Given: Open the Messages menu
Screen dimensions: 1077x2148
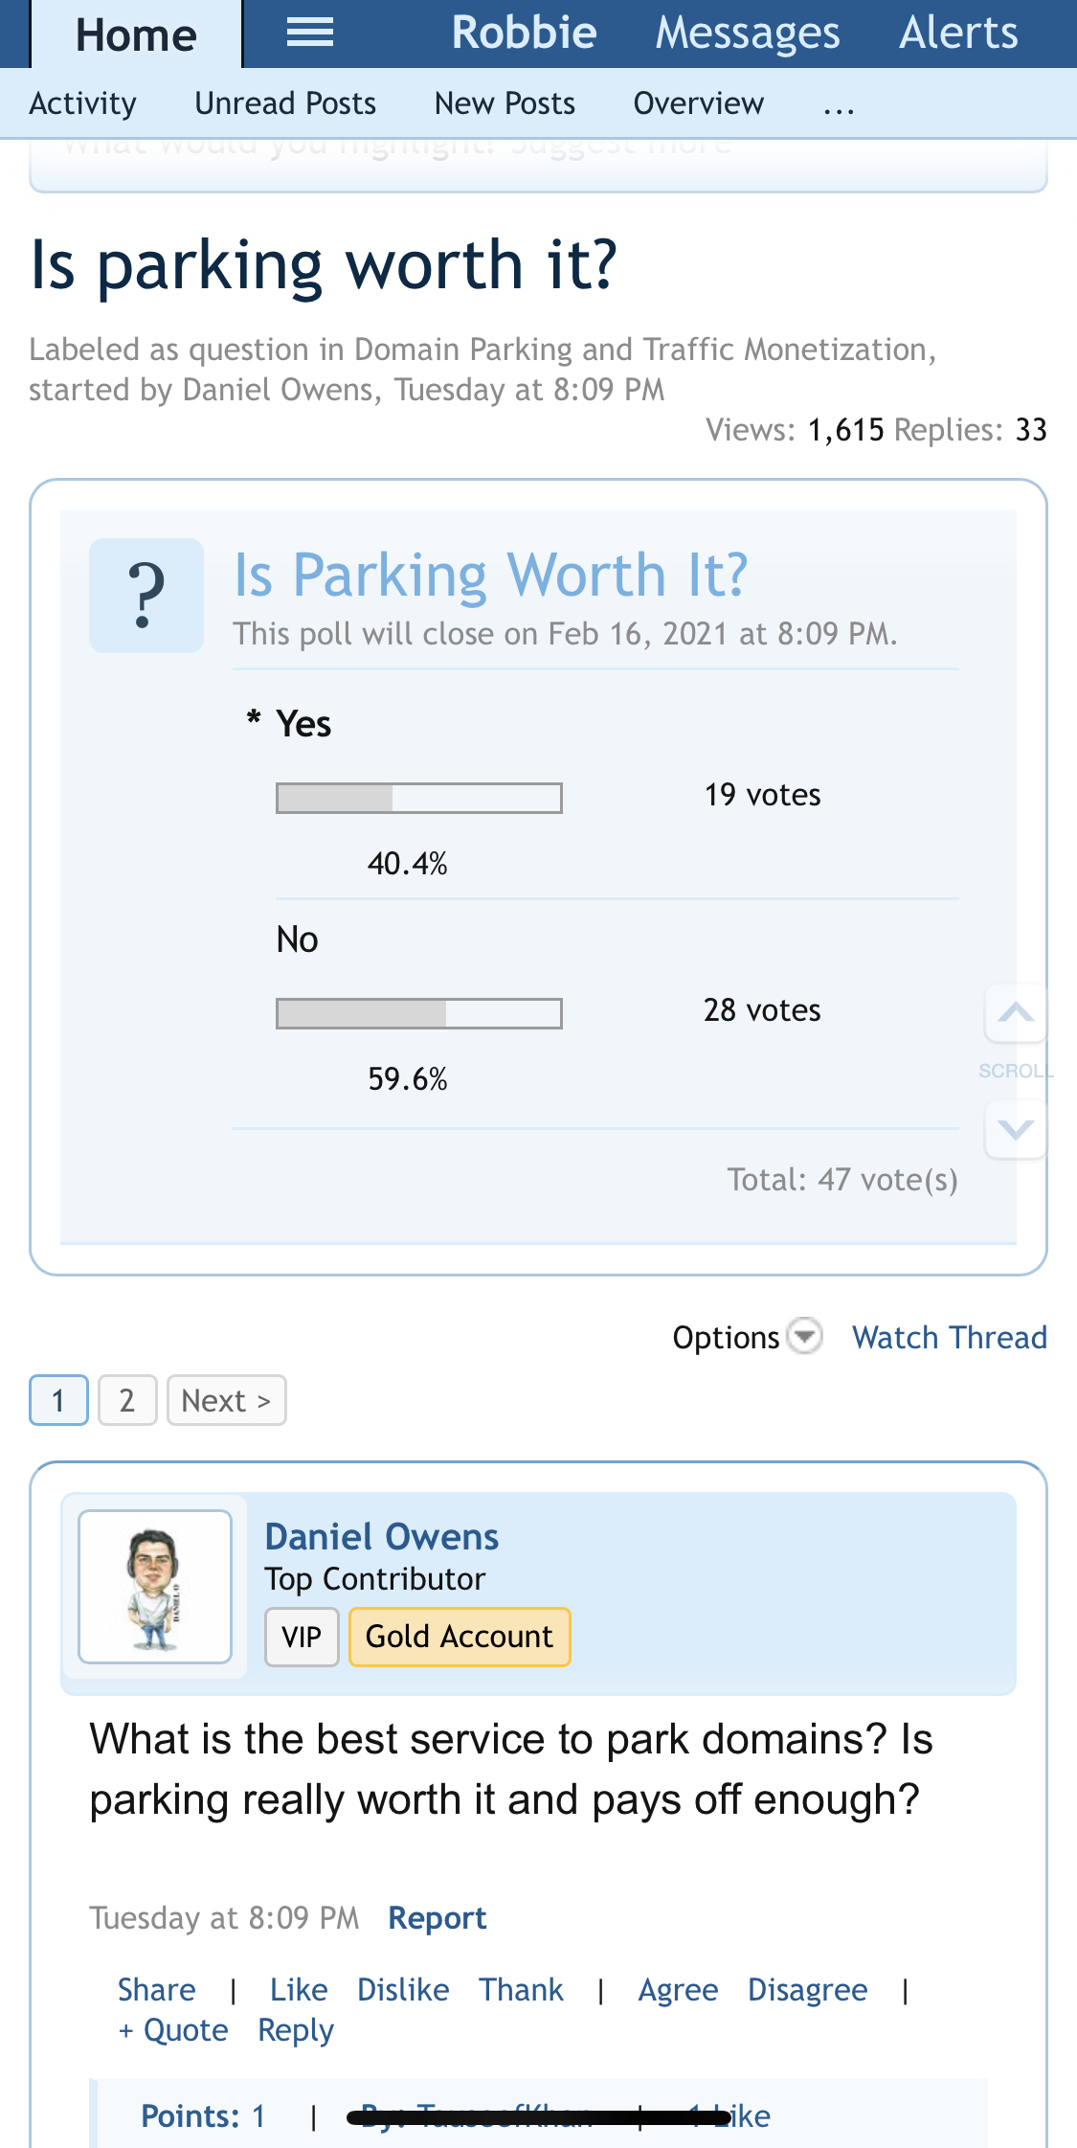Looking at the screenshot, I should (747, 34).
